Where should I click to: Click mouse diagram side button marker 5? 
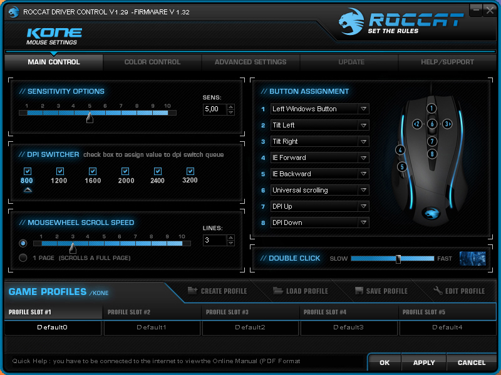[402, 166]
